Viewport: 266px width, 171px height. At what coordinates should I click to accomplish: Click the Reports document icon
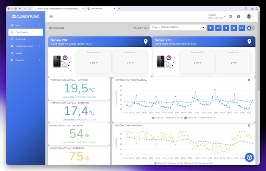[12, 60]
